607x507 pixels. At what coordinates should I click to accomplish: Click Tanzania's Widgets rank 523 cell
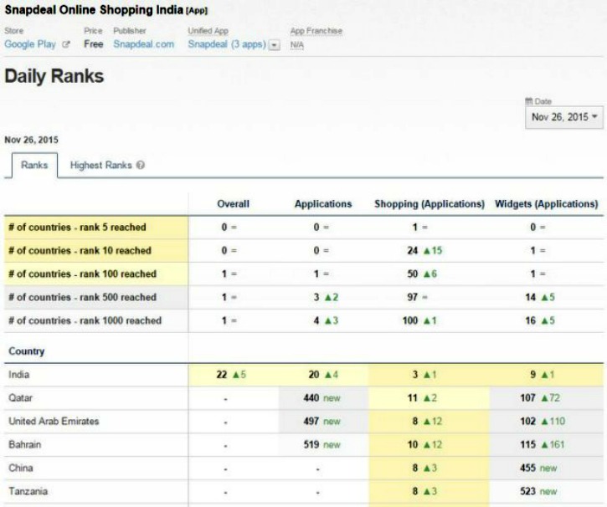point(546,491)
